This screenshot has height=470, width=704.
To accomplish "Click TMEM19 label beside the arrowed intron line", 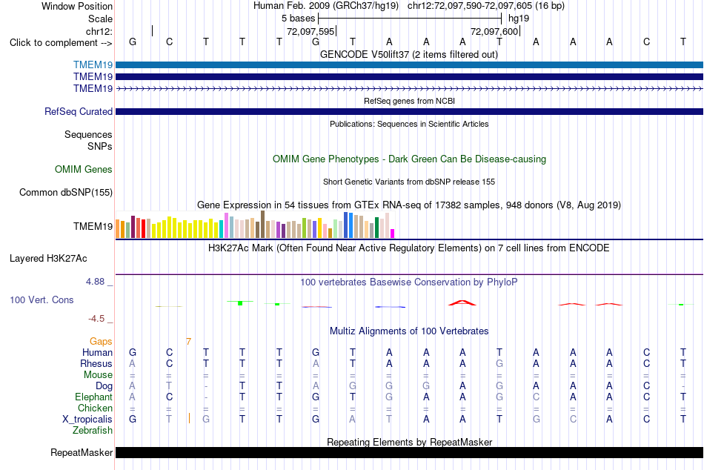I will tap(93, 88).
